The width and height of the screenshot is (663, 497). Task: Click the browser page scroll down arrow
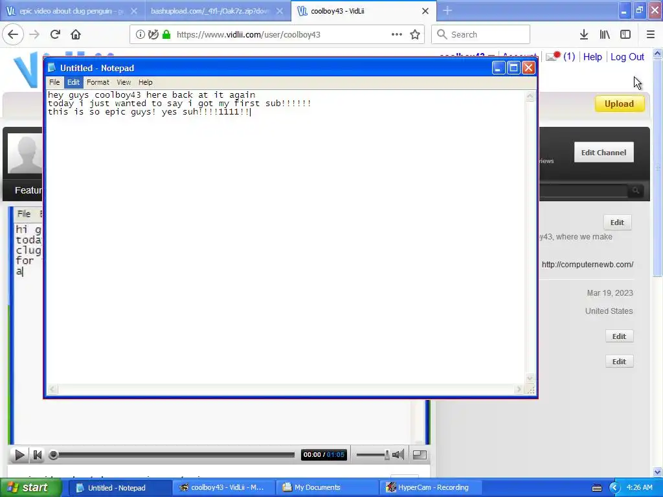[x=658, y=472]
